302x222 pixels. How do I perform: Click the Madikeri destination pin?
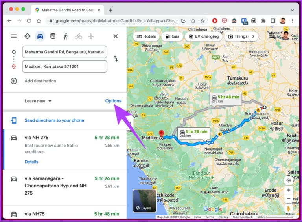[x=161, y=134]
